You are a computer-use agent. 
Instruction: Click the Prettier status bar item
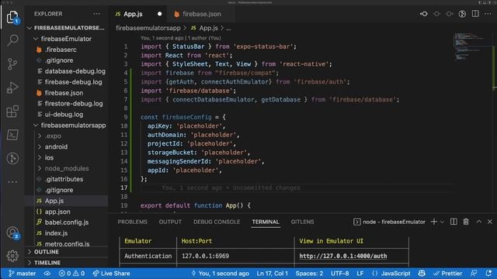(448, 274)
